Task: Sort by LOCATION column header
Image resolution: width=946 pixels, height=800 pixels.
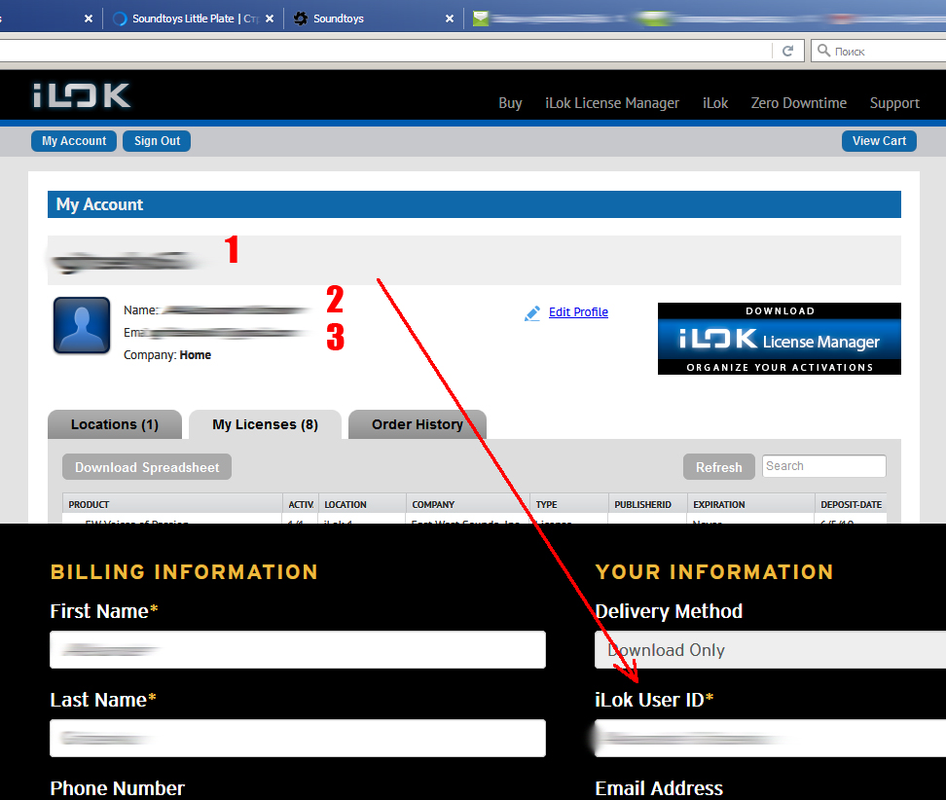Action: tap(362, 504)
